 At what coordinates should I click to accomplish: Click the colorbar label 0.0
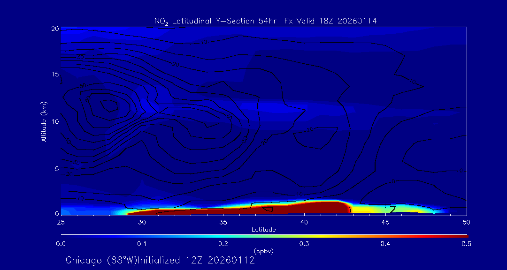(x=61, y=244)
